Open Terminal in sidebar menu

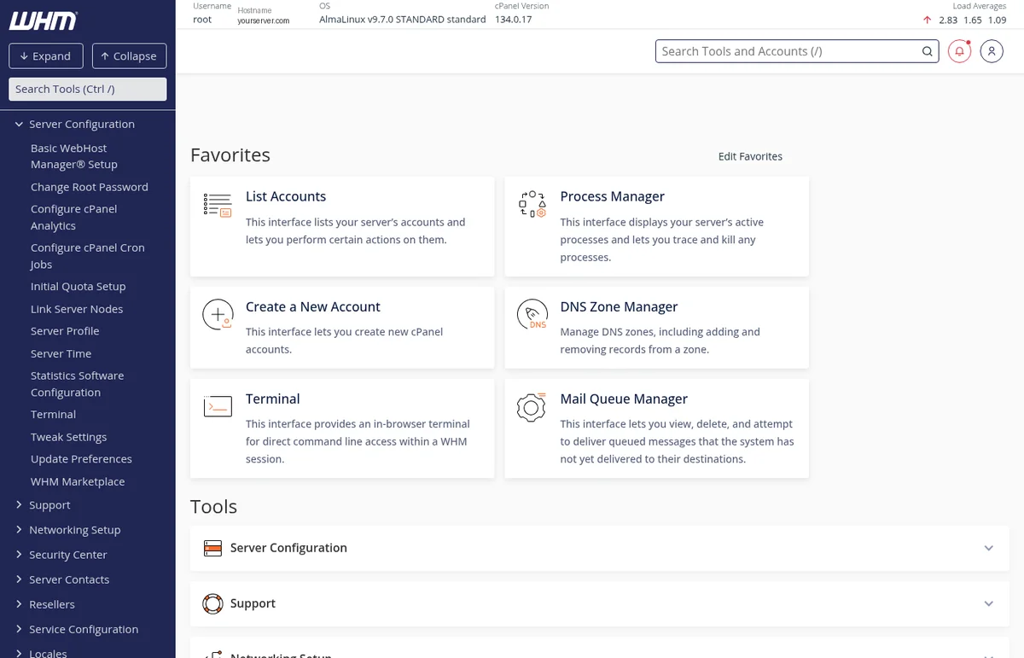[53, 414]
